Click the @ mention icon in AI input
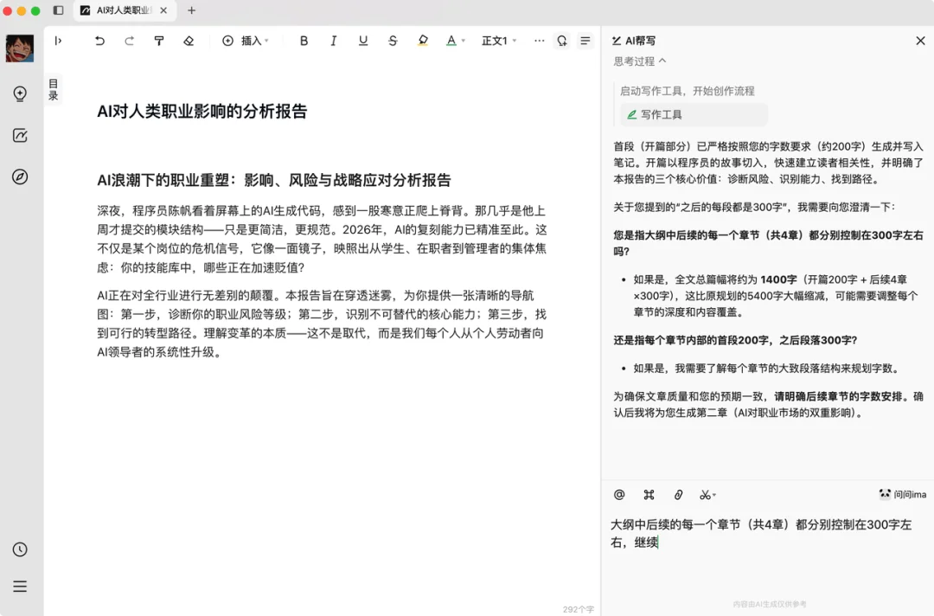The width and height of the screenshot is (934, 616). tap(618, 494)
